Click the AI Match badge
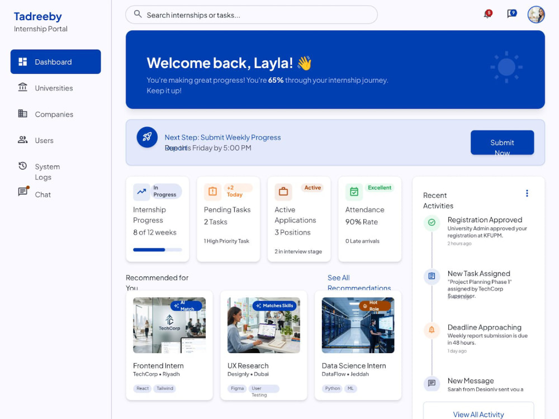This screenshot has width=559, height=419. point(186,306)
